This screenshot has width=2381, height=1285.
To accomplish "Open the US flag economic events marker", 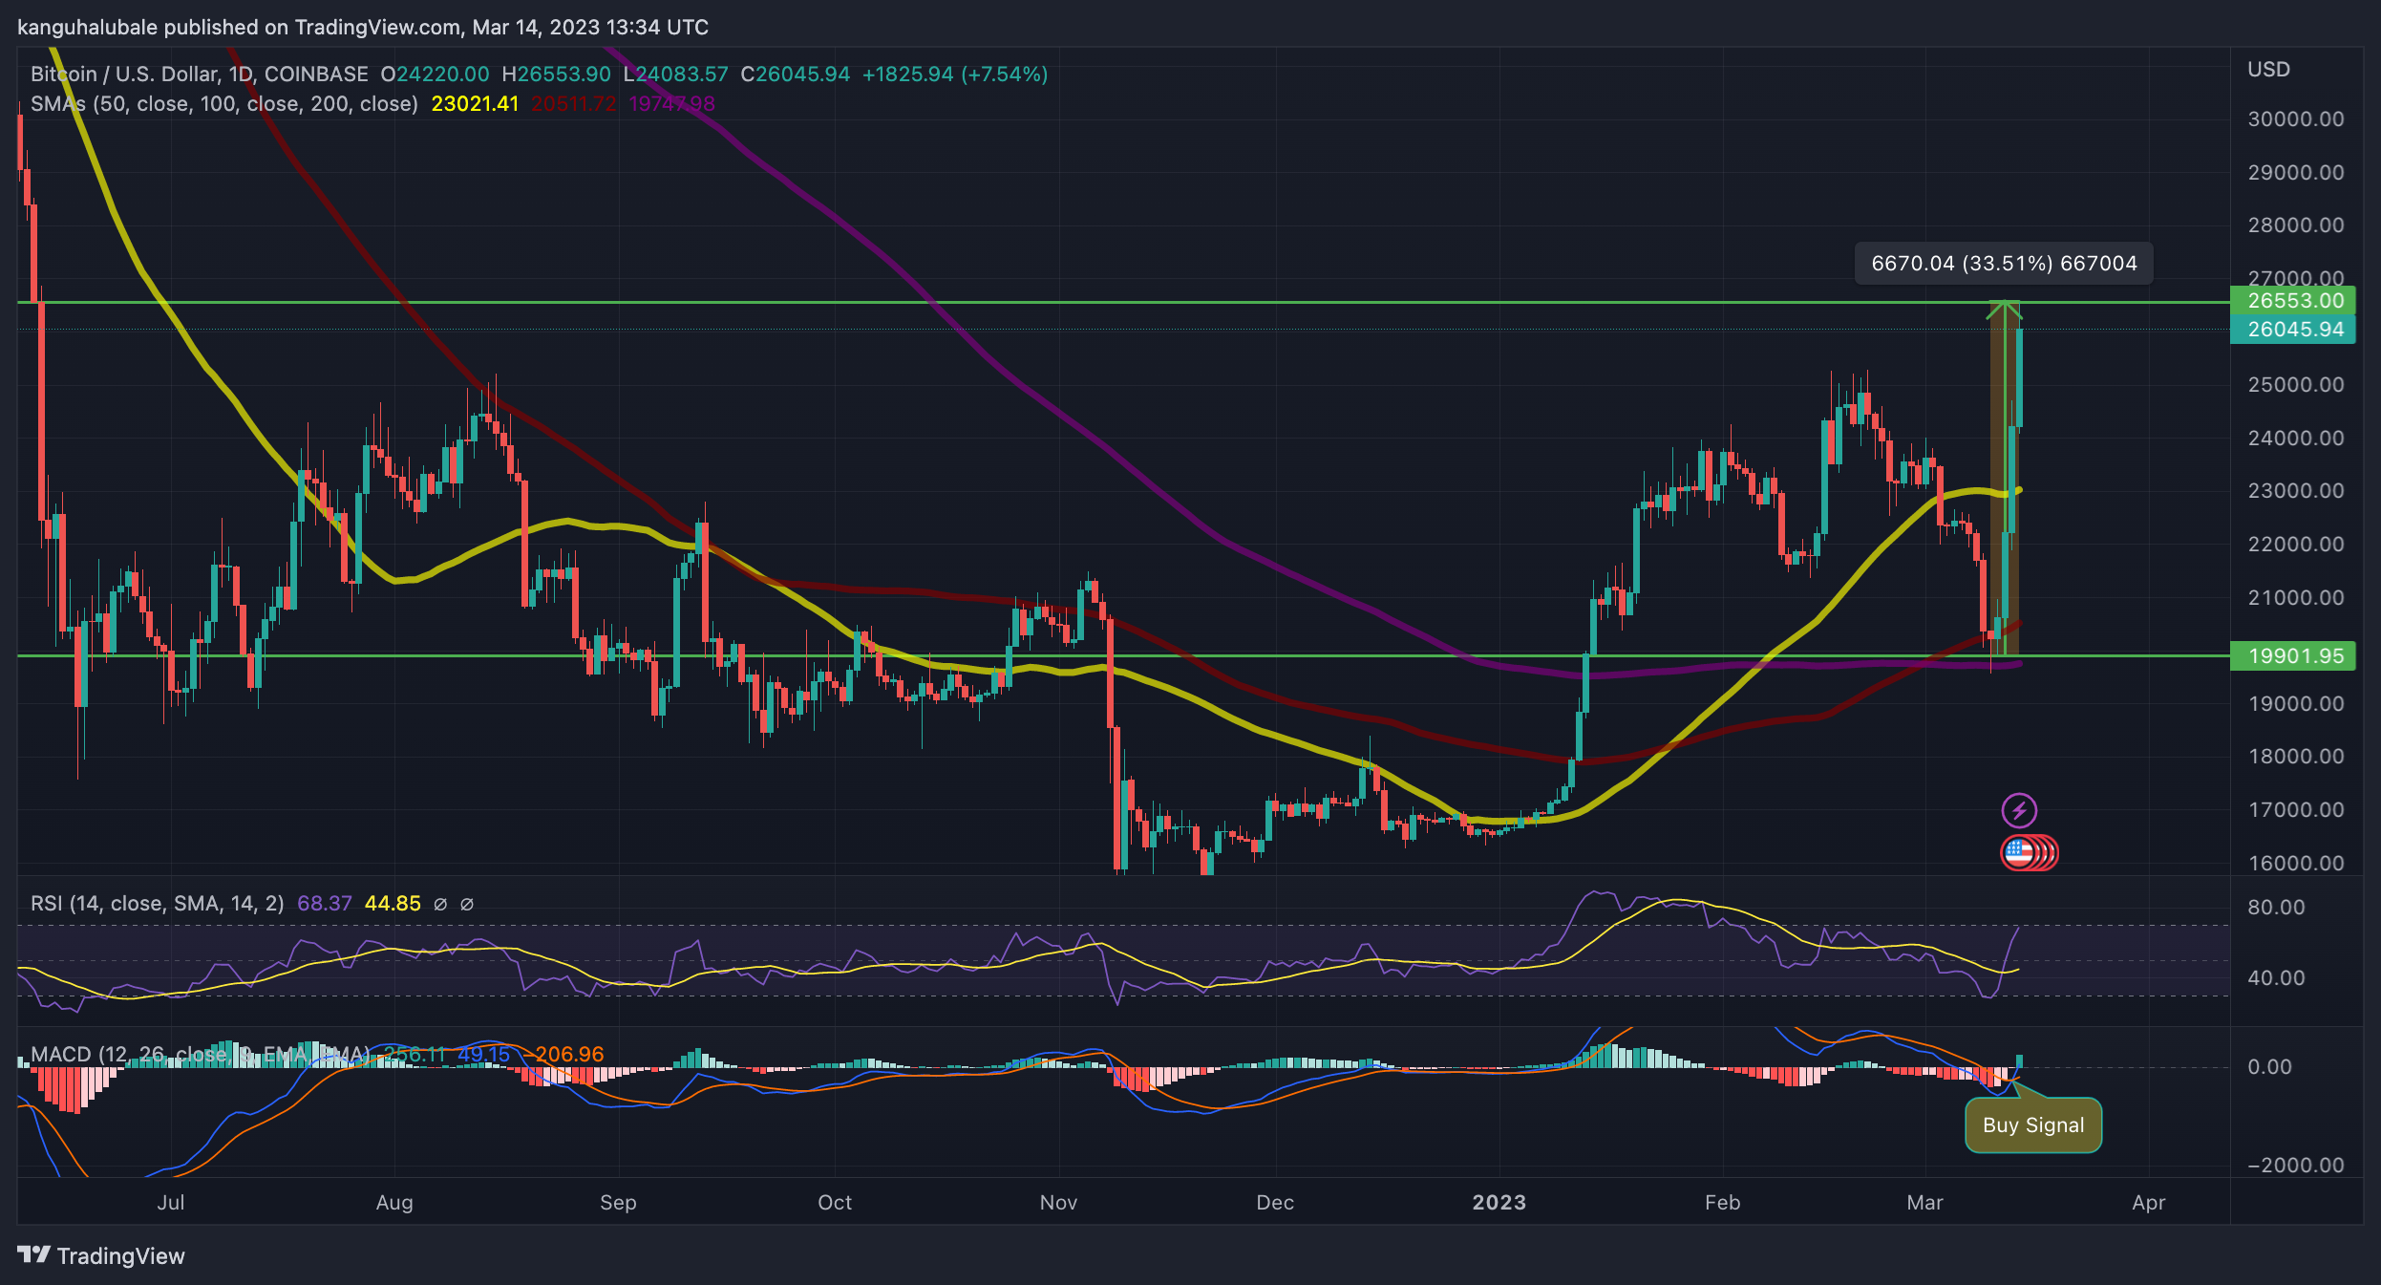I will click(2019, 853).
